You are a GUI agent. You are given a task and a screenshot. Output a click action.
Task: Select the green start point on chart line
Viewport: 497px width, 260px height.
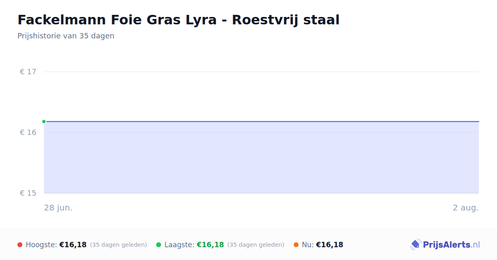click(x=44, y=121)
